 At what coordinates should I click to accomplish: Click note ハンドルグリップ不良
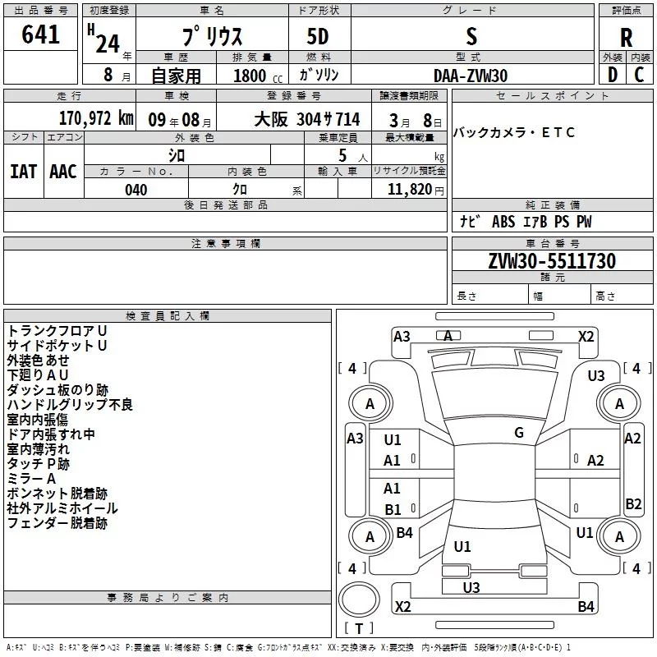[x=70, y=404]
